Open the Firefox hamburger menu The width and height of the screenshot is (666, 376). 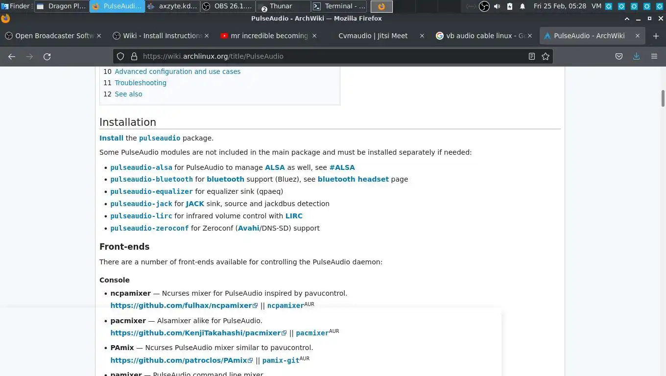(654, 56)
